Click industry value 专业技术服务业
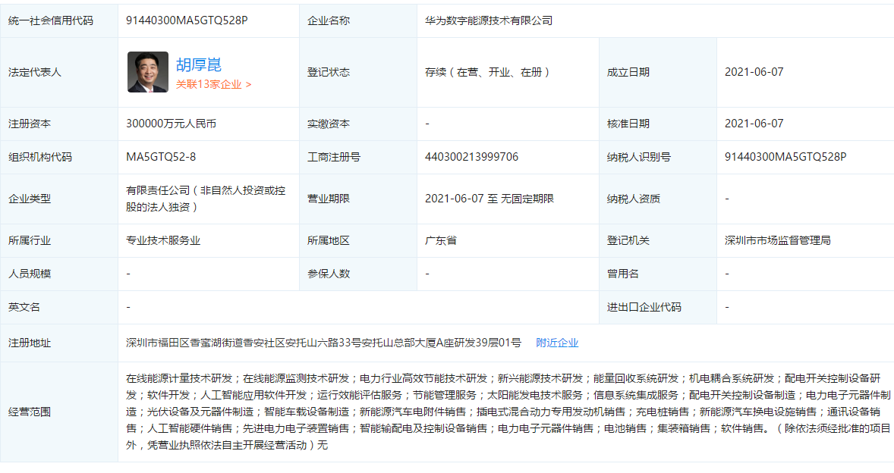The image size is (894, 473). point(163,240)
